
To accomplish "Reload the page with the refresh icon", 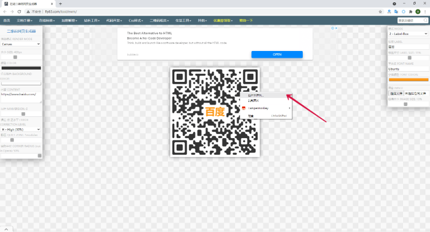I will pyautogui.click(x=19, y=11).
